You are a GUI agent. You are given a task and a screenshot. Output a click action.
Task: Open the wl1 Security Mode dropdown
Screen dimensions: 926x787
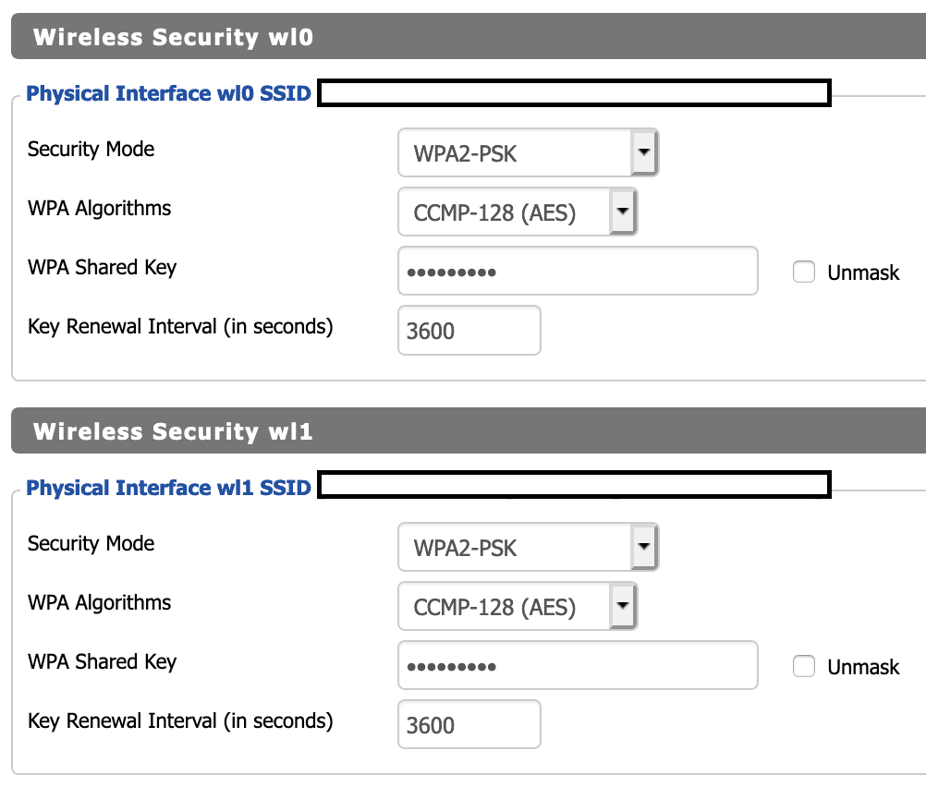[528, 547]
